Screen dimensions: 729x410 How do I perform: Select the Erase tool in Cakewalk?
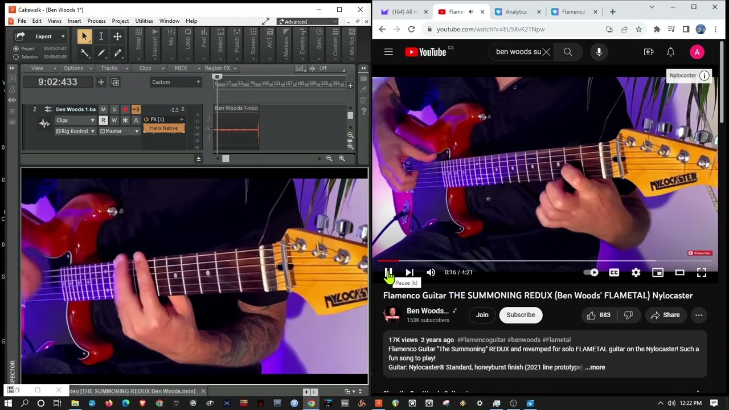click(x=117, y=53)
